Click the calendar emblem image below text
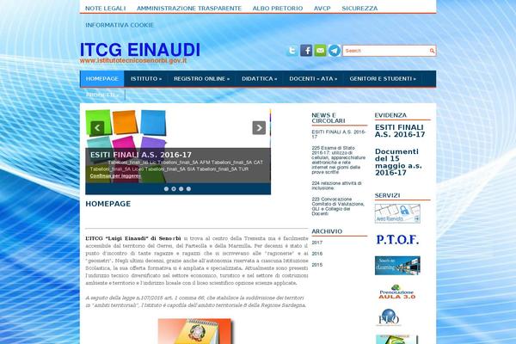This screenshot has width=516, height=344. click(x=195, y=331)
